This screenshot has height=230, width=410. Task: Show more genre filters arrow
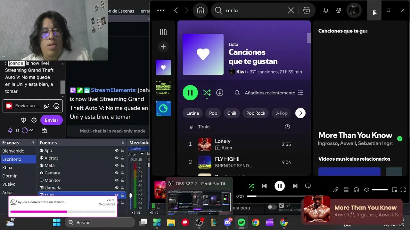pos(300,113)
